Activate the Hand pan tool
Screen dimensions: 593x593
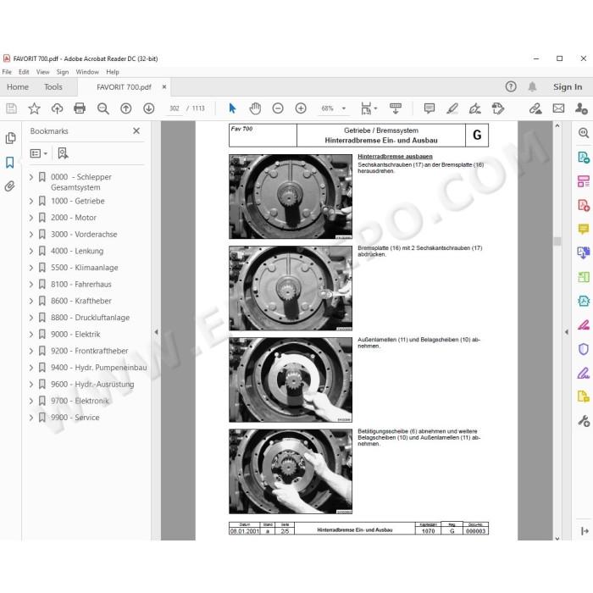255,108
